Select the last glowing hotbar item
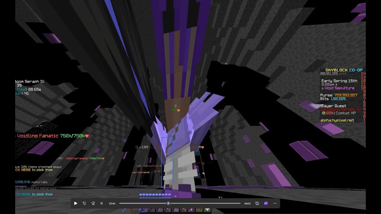 click(207, 210)
